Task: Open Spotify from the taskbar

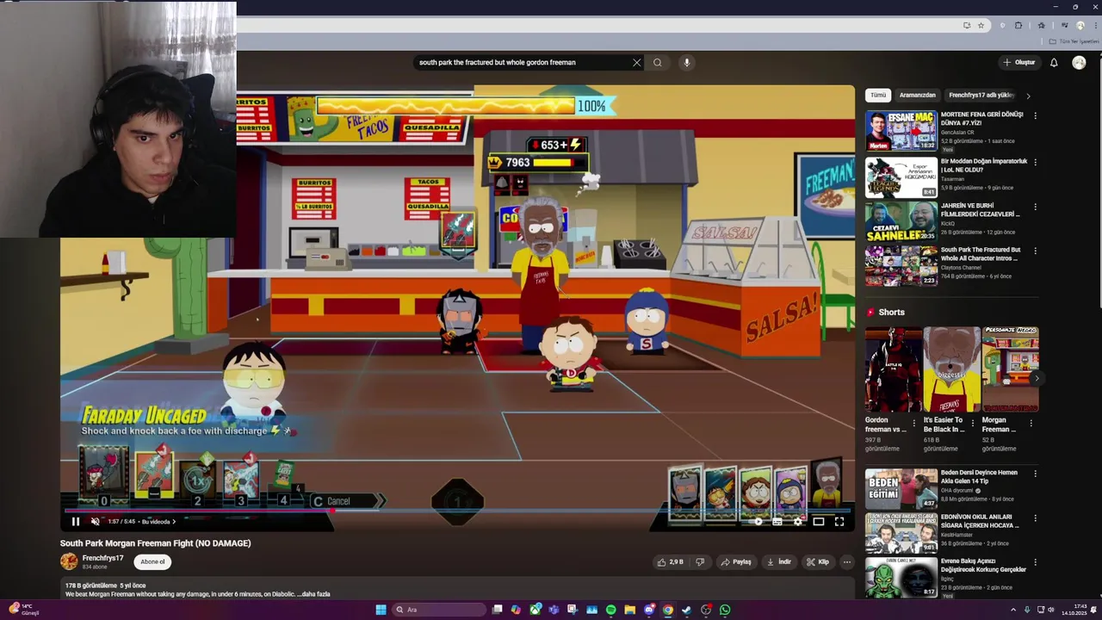Action: click(x=610, y=610)
